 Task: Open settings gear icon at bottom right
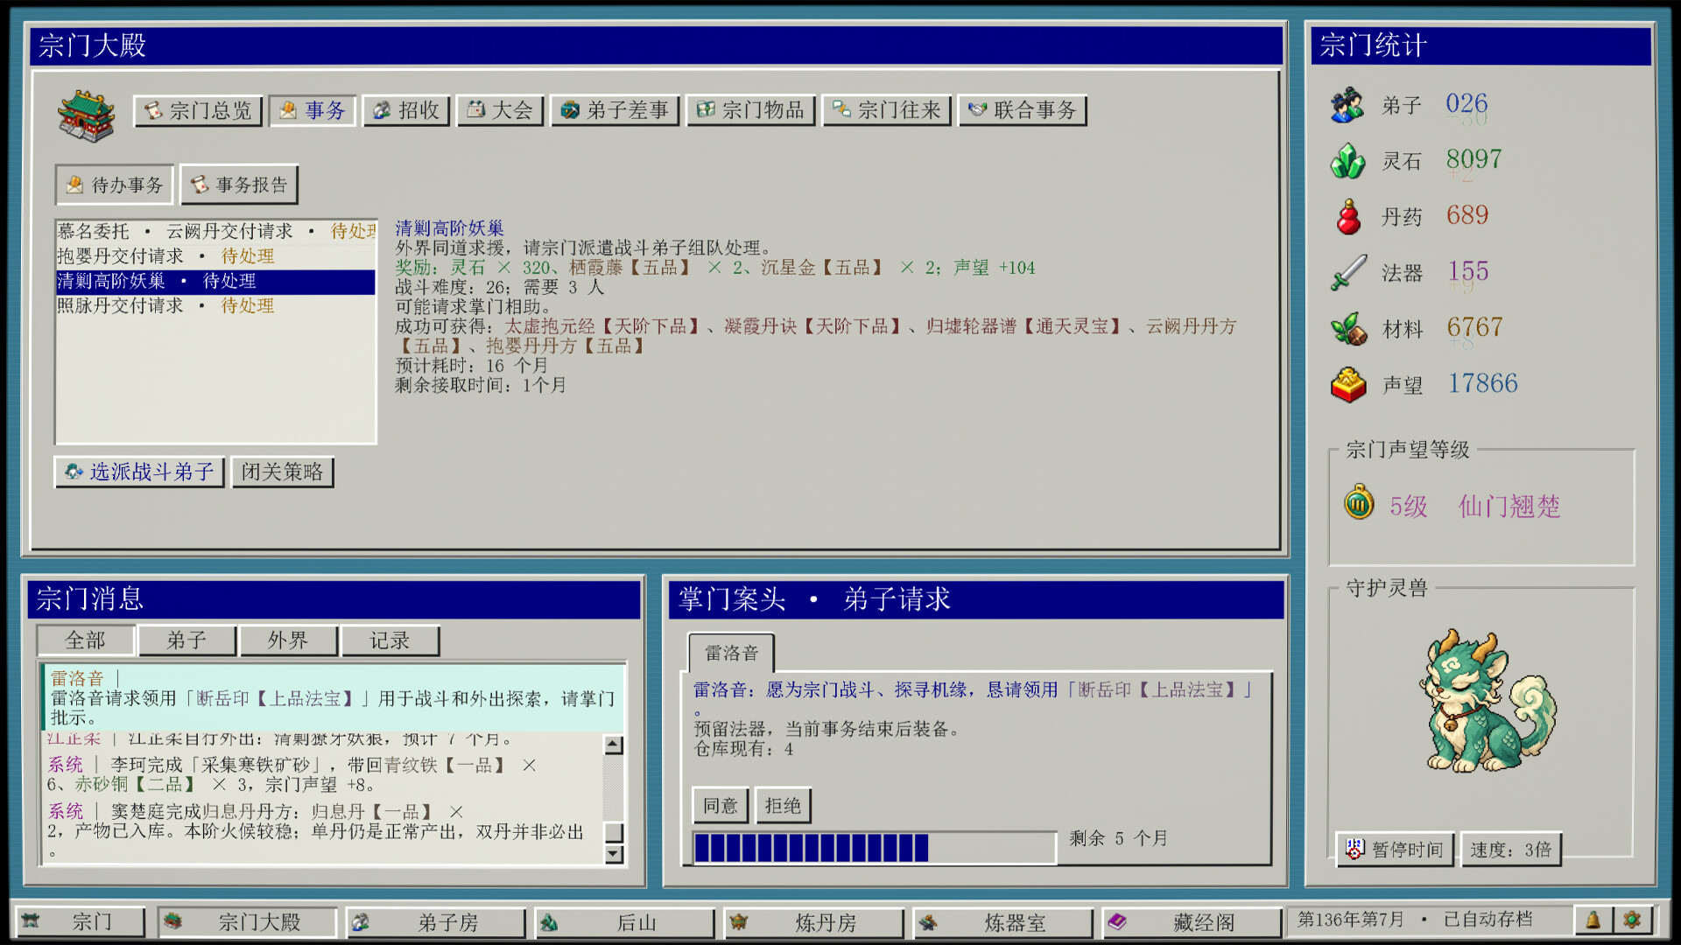tap(1632, 920)
